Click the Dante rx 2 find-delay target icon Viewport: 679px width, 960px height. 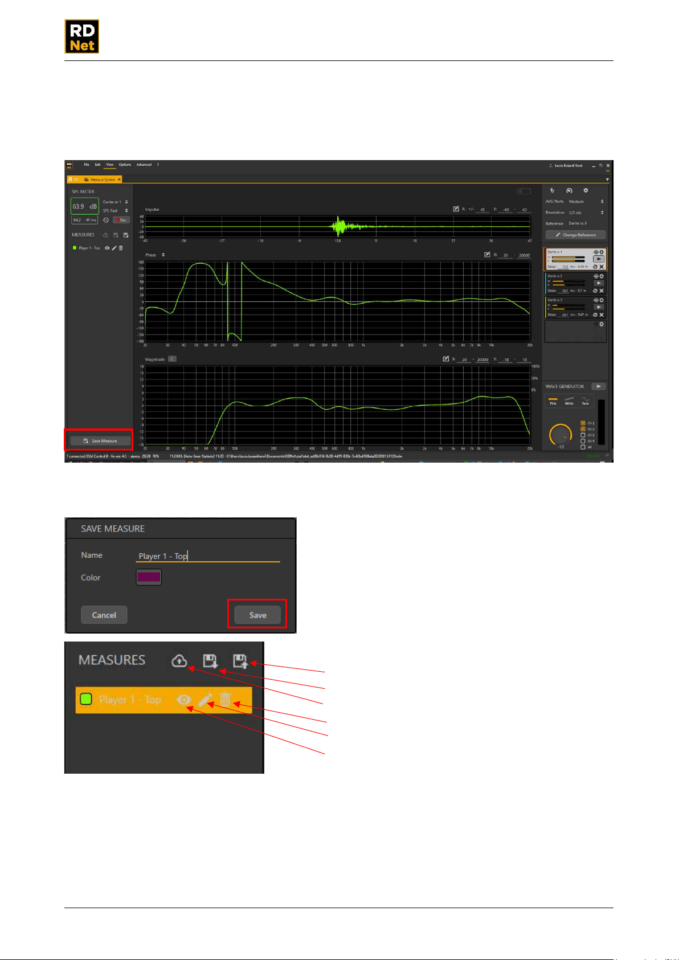point(596,276)
